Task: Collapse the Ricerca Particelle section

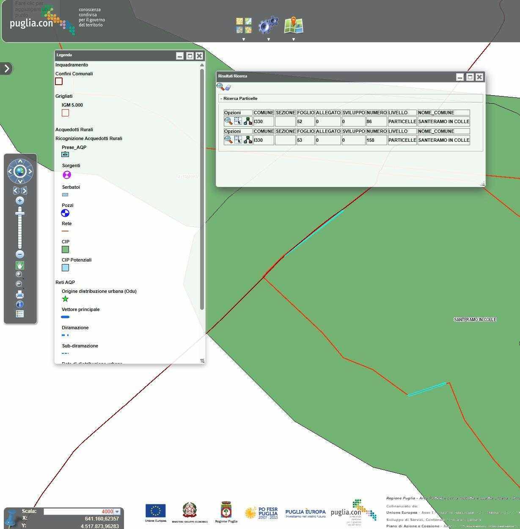Action: (x=221, y=99)
